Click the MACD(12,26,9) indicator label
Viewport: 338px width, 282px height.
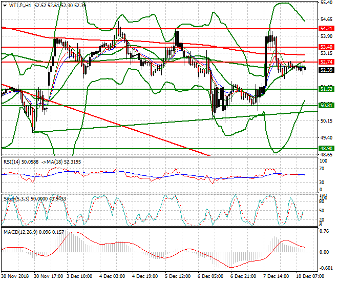[x=20, y=232]
